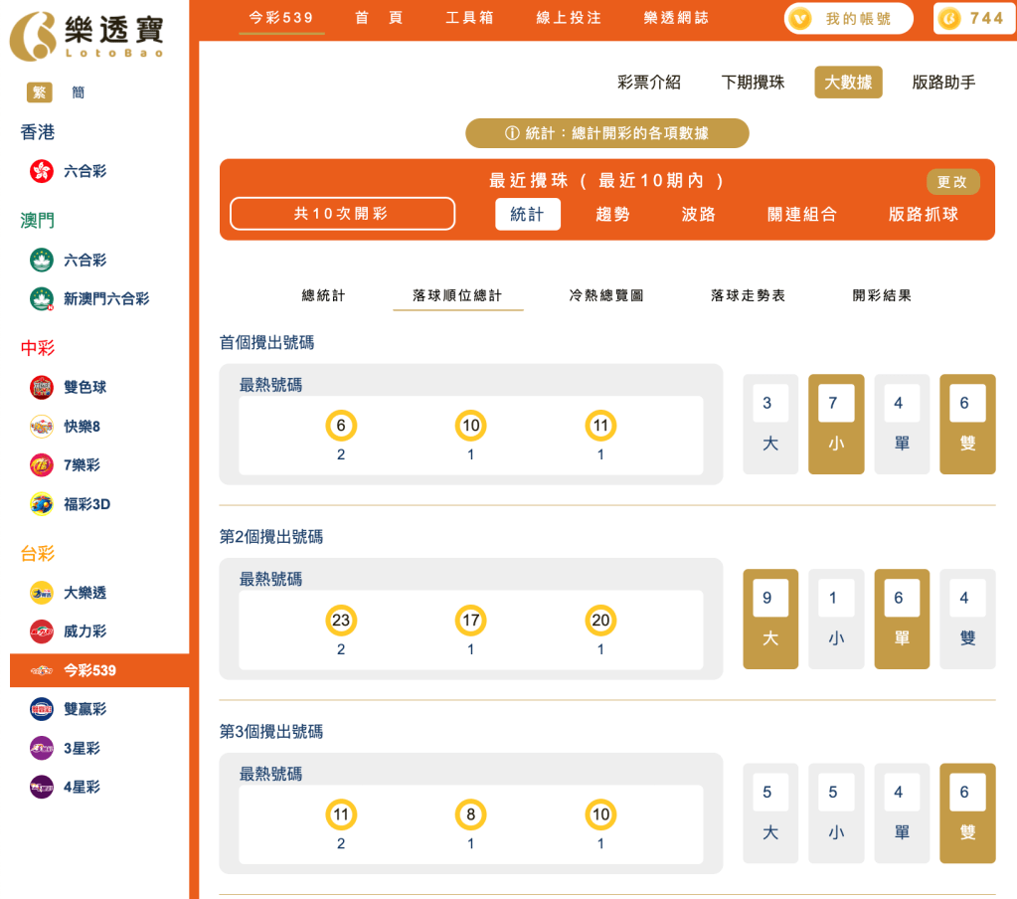Screen dimensions: 1017x899
Task: Click 大 card in 第3個攪出號碼
Action: (770, 813)
